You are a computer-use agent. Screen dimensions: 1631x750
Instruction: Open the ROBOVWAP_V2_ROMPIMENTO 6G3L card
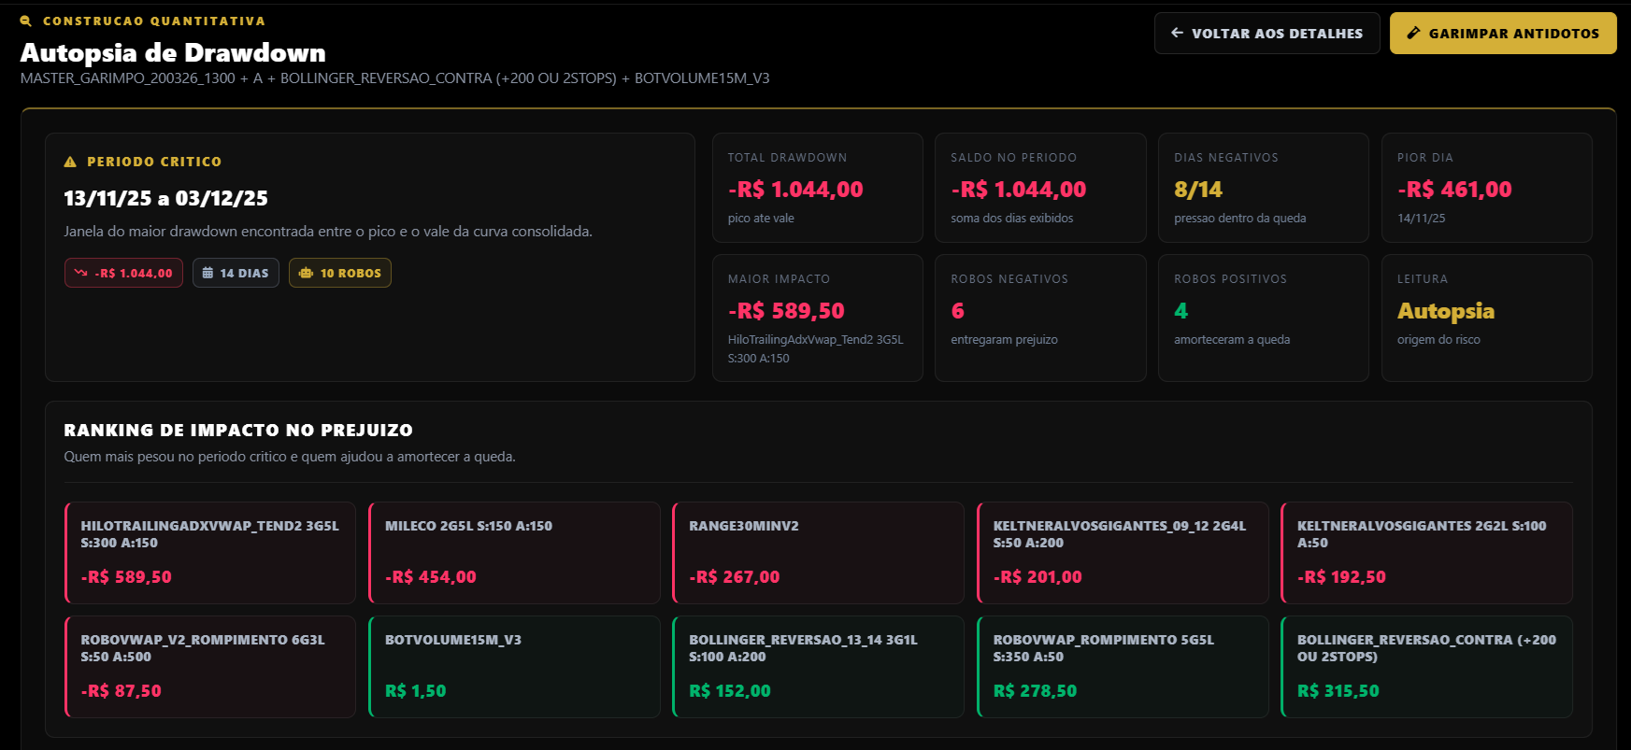point(210,667)
